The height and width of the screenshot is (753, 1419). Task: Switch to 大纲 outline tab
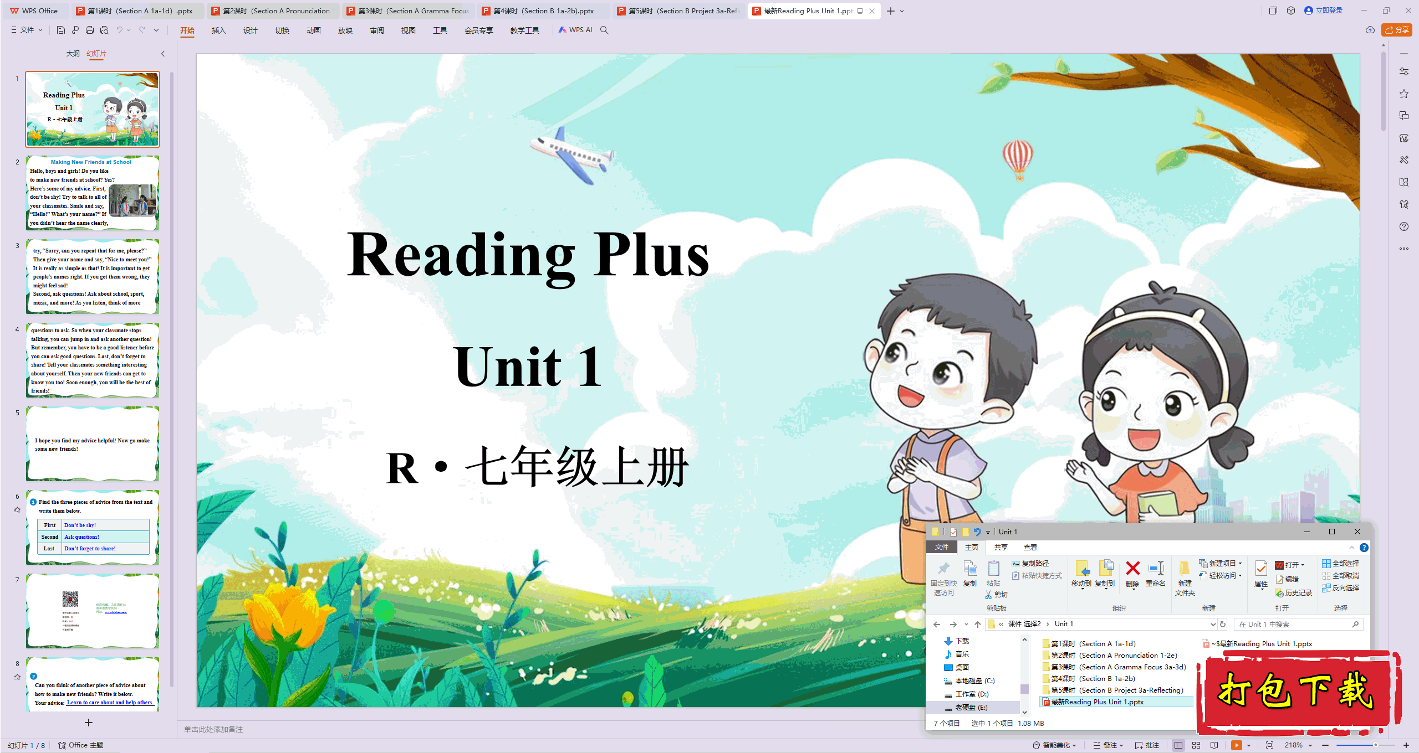click(x=73, y=54)
